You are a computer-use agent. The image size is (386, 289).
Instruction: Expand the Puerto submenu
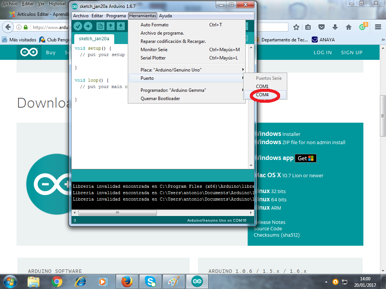pos(187,78)
